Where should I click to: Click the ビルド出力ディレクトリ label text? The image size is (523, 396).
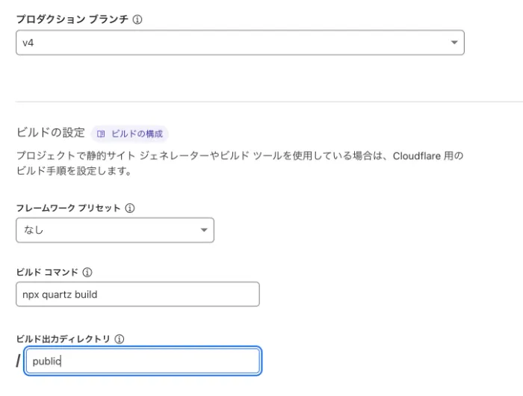tap(63, 339)
